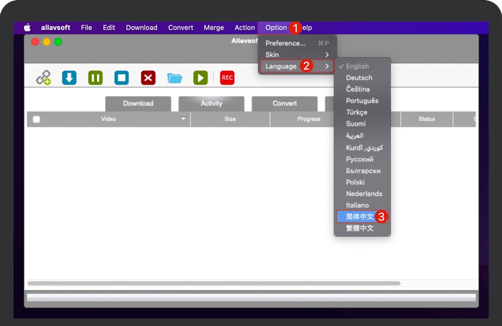The image size is (502, 326).
Task: Minimize window with yellow button
Action: pyautogui.click(x=46, y=42)
